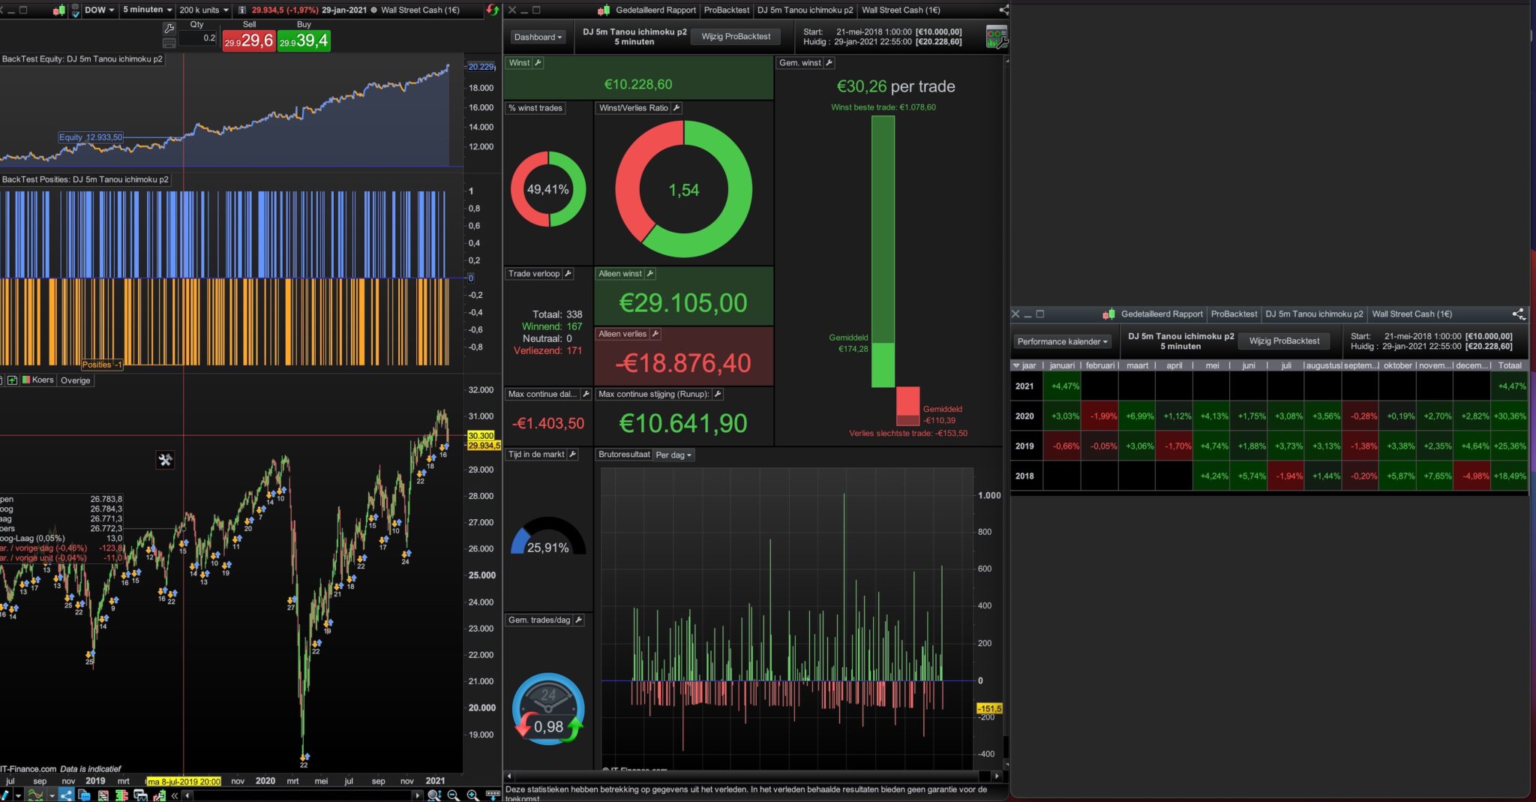Click the 2020 year row header in calendar

click(x=1024, y=416)
